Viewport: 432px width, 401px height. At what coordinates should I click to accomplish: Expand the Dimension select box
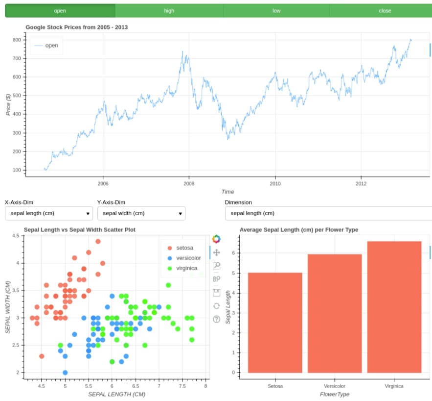point(328,213)
